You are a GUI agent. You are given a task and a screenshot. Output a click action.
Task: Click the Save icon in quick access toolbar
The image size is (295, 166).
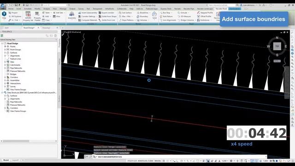point(16,5)
